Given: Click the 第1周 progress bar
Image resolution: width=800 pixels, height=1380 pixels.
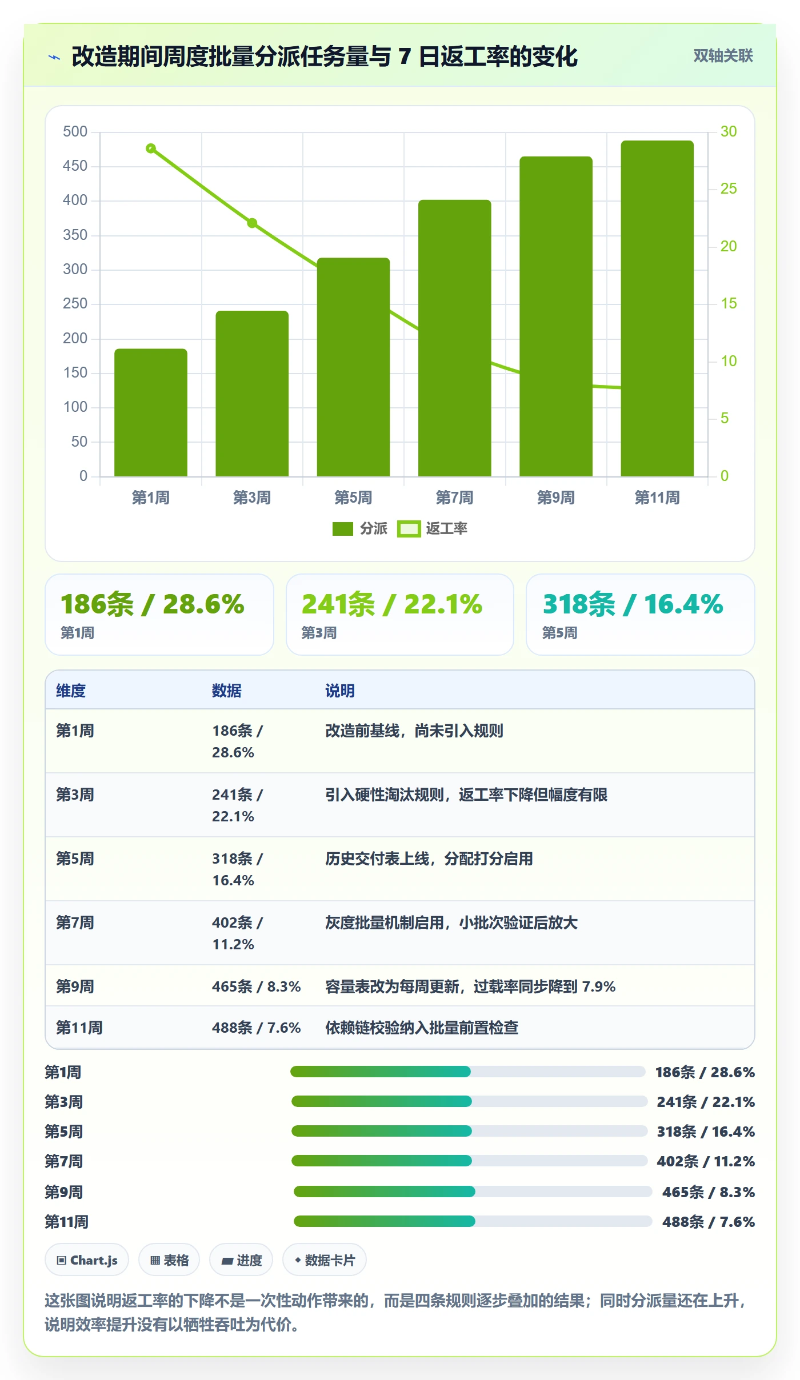Looking at the screenshot, I should point(468,1072).
